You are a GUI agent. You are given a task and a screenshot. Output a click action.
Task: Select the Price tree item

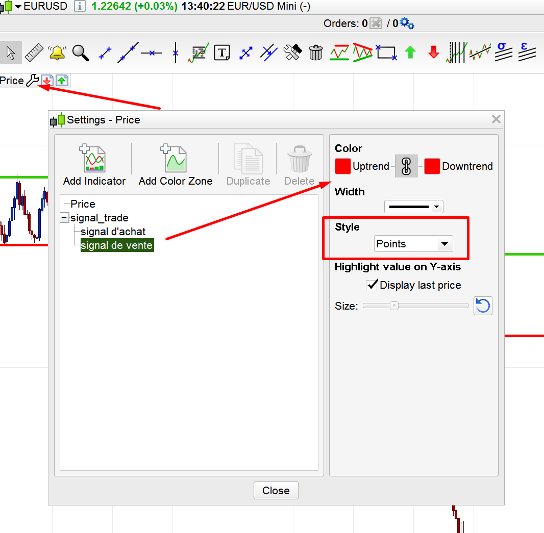tap(83, 204)
